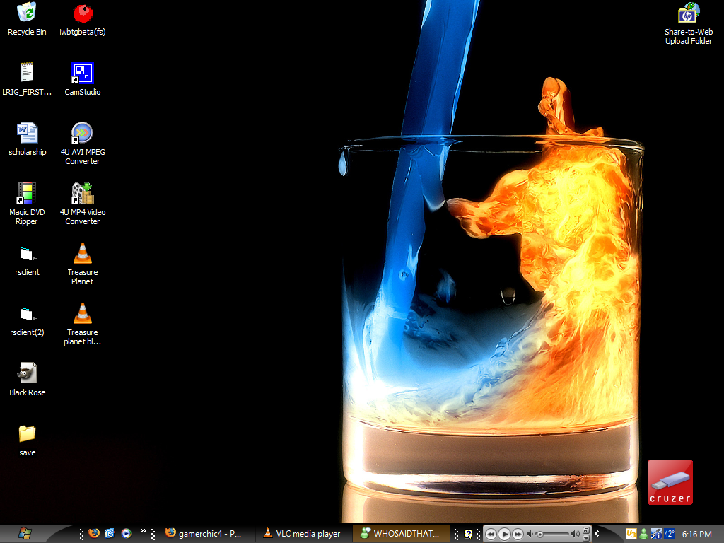Select the Black Rose GIMP file

[27, 374]
